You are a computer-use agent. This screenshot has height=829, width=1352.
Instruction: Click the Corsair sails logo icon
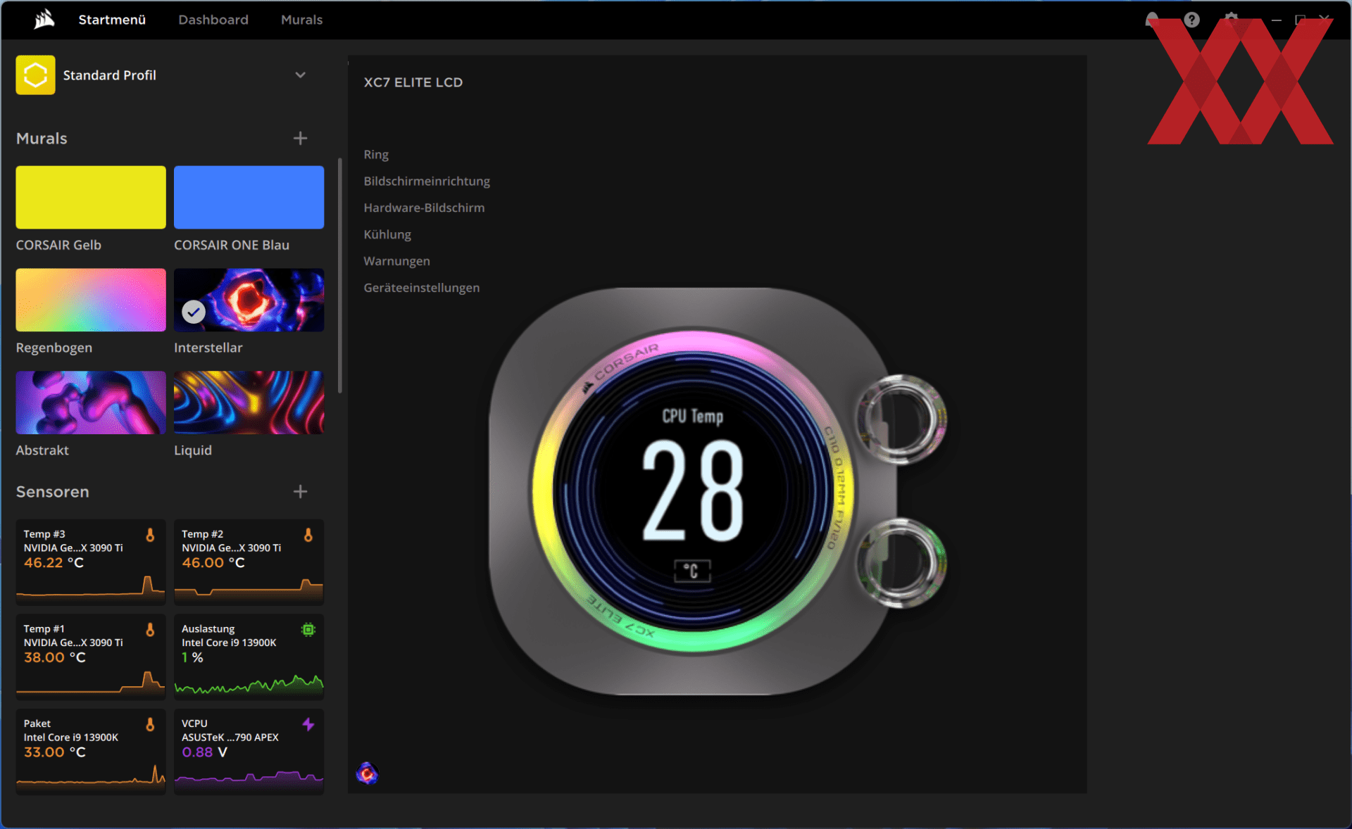(44, 19)
